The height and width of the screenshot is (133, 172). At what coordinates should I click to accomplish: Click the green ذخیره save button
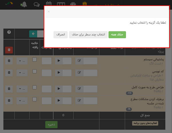tap(51, 125)
